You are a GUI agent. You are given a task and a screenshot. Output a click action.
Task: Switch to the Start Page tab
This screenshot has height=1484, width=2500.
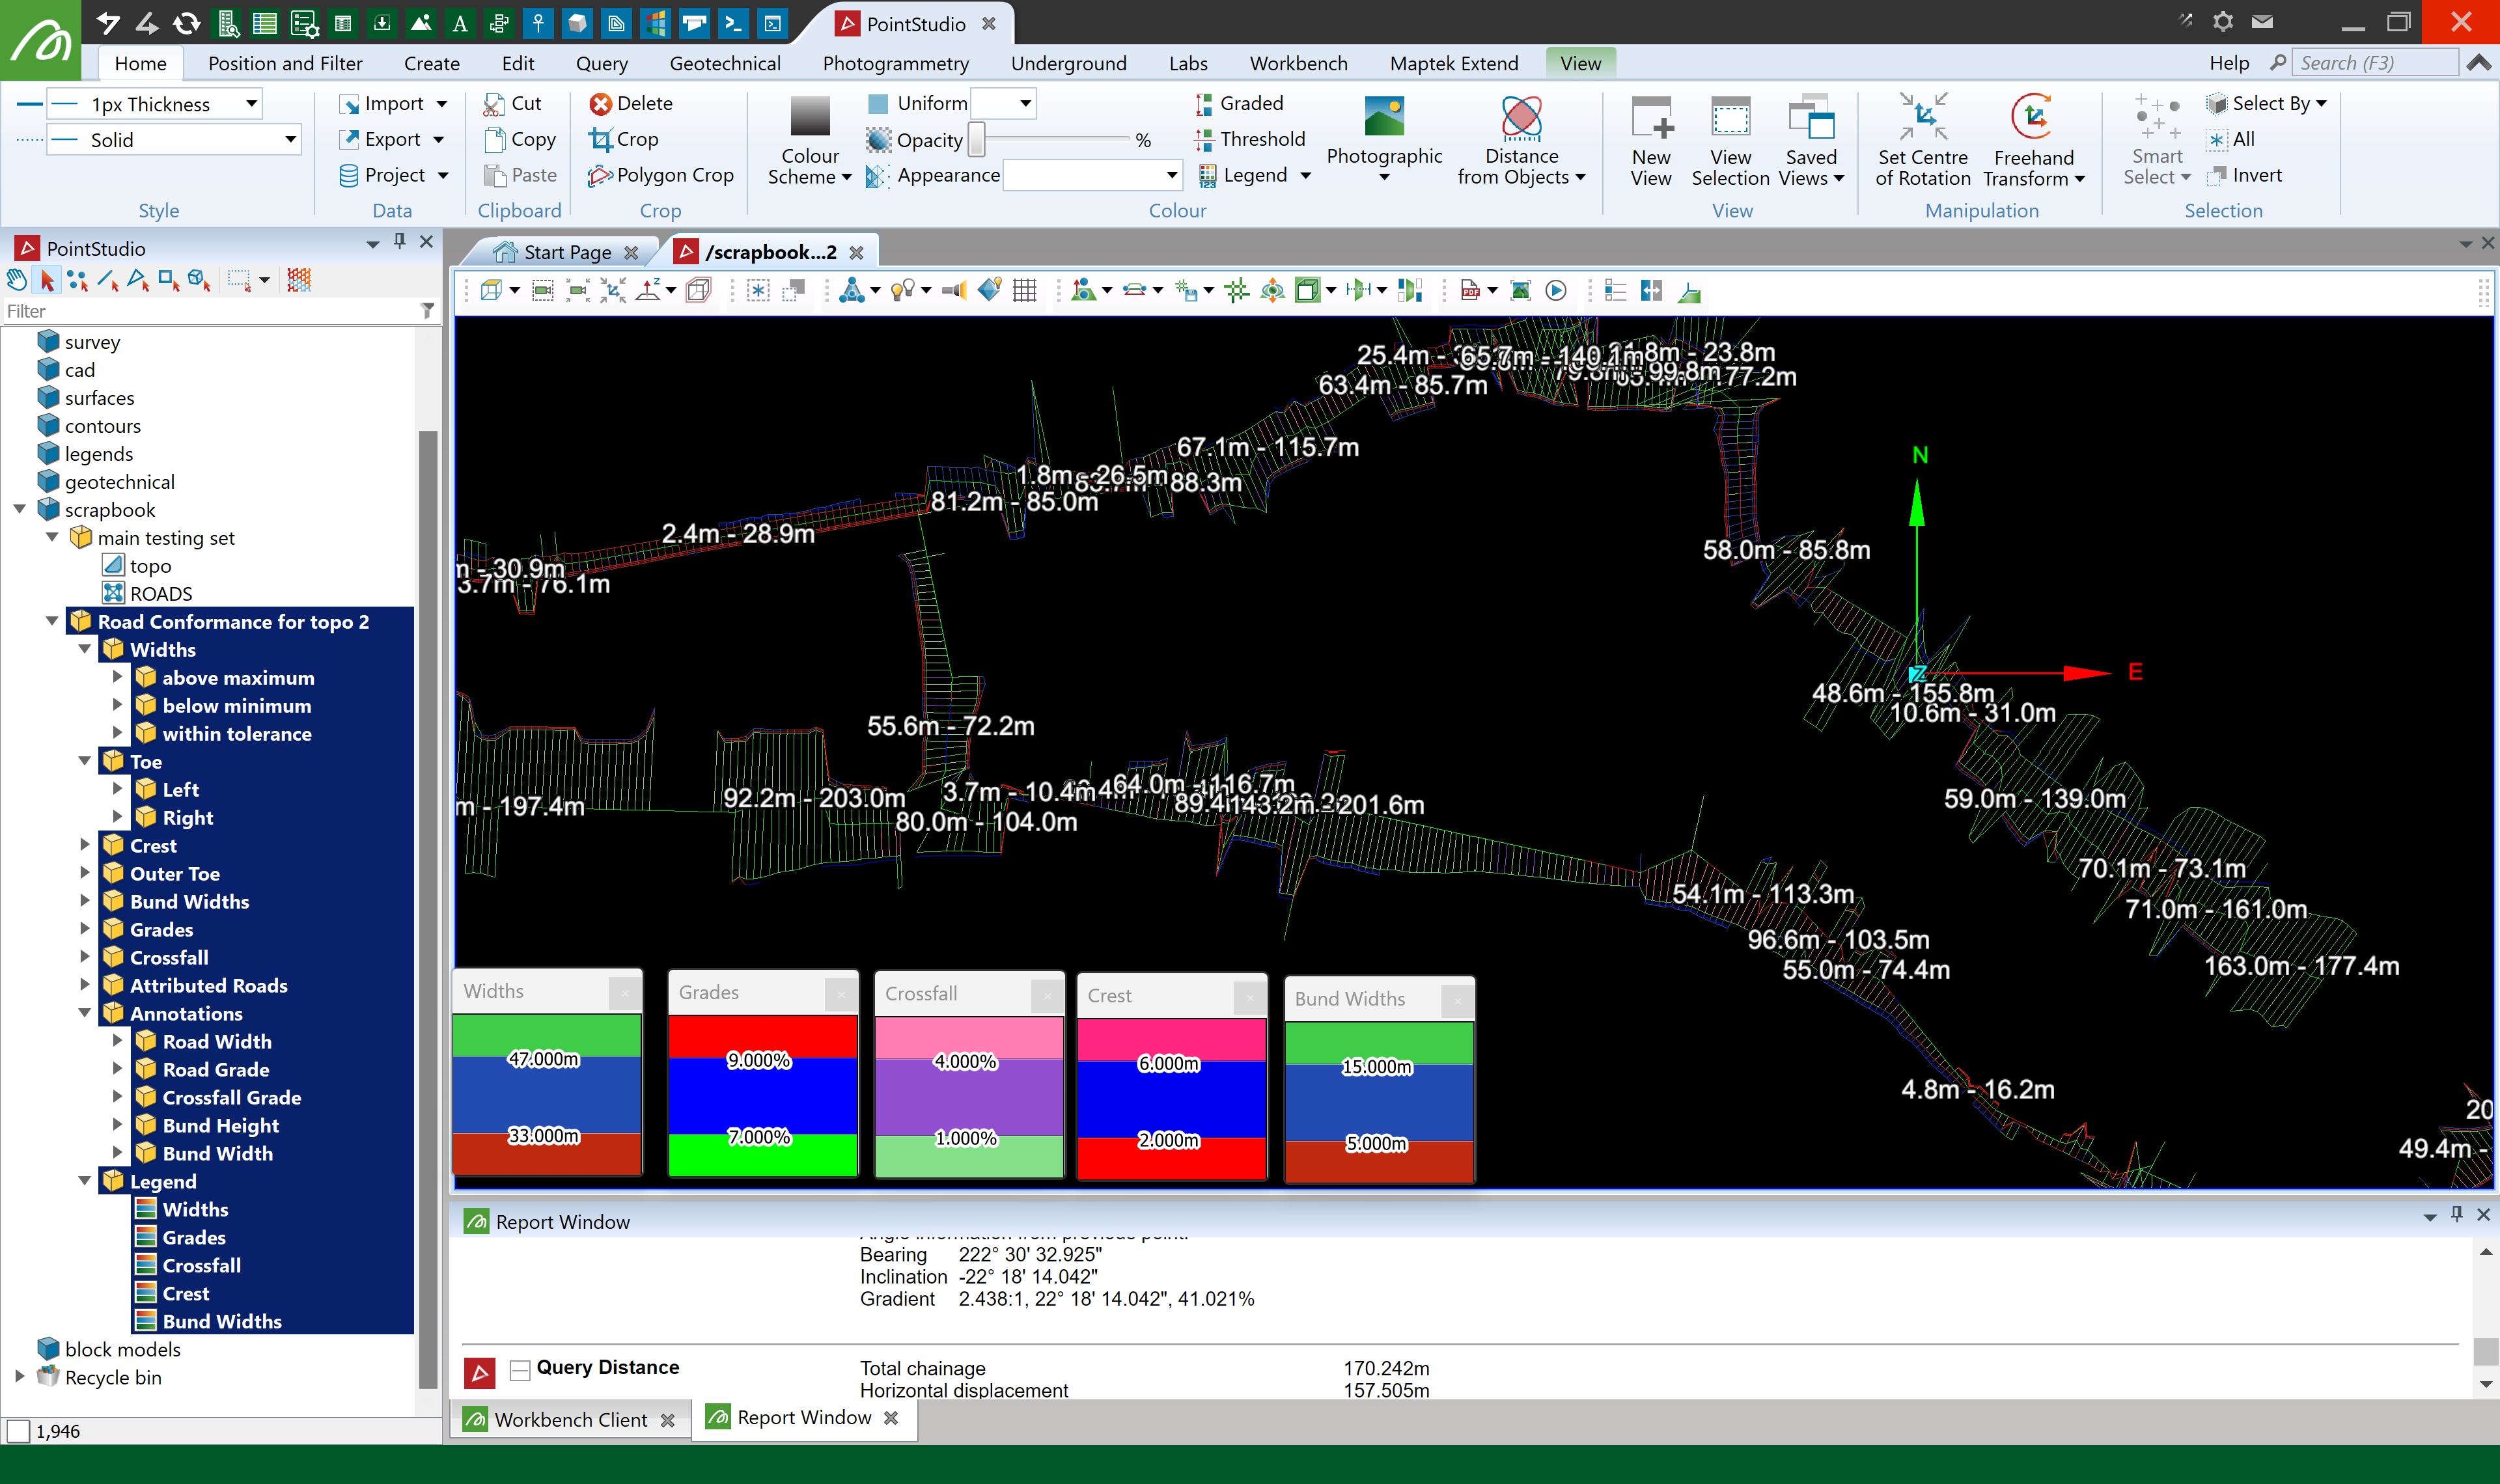[566, 252]
